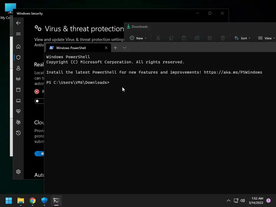Open the Sort dropdown in Downloads
This screenshot has height=207, width=276.
242,38
